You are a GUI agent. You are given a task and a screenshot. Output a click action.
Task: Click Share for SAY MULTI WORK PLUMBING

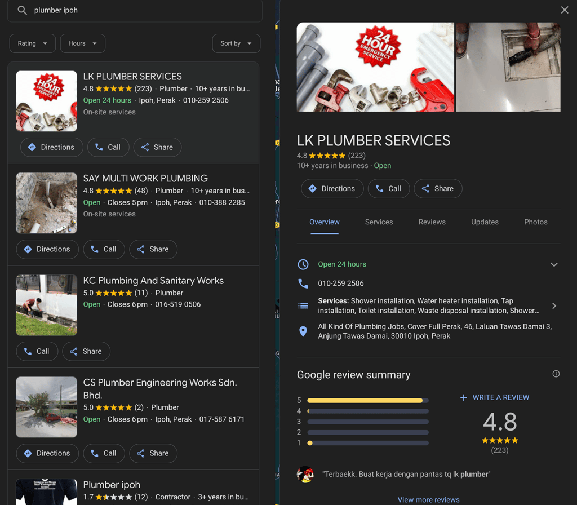pyautogui.click(x=153, y=249)
